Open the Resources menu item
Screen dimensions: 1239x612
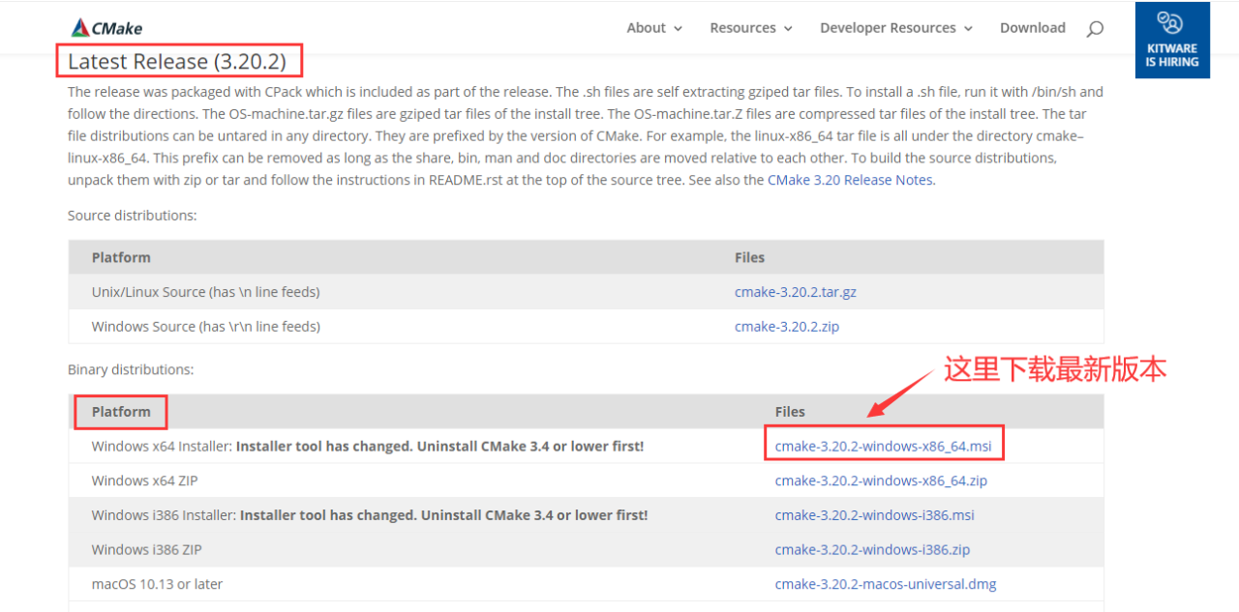pos(742,28)
